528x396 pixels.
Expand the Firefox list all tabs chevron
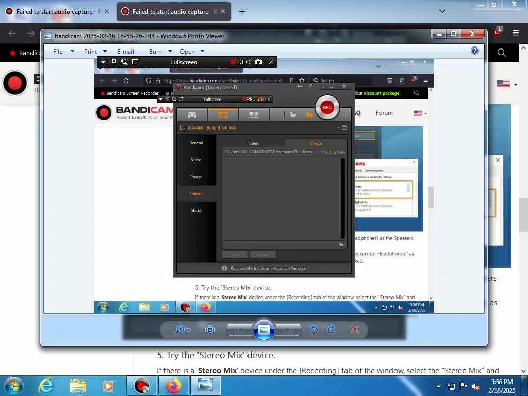pos(442,11)
